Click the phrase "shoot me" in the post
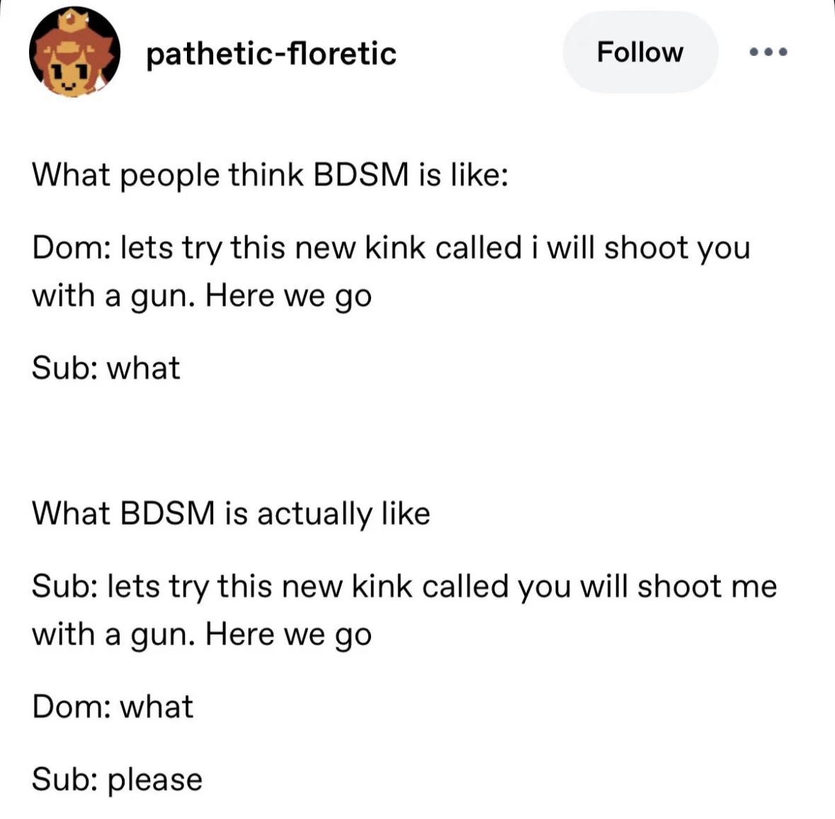 pyautogui.click(x=707, y=587)
